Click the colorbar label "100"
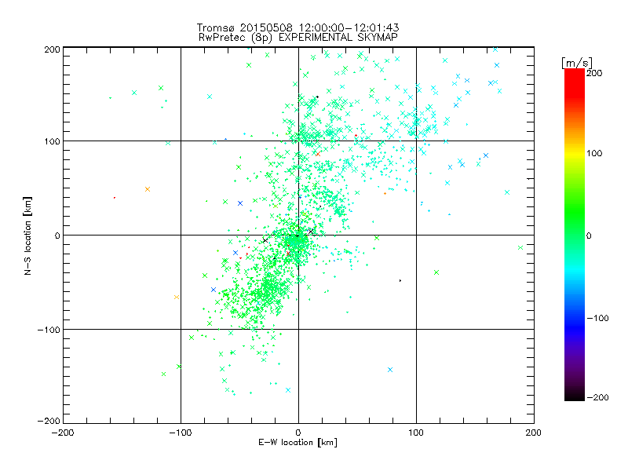Image resolution: width=628 pixels, height=471 pixels. point(594,153)
